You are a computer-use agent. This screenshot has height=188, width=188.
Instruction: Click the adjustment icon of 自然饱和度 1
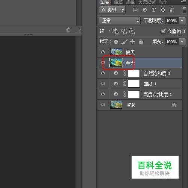pyautogui.click(x=116, y=73)
